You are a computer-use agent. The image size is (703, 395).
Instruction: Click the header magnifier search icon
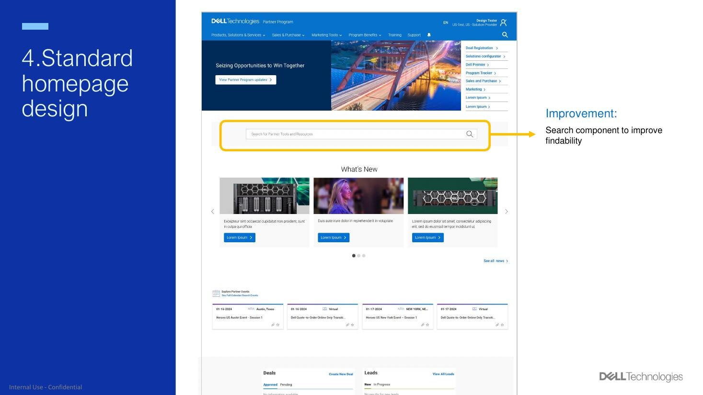(505, 34)
